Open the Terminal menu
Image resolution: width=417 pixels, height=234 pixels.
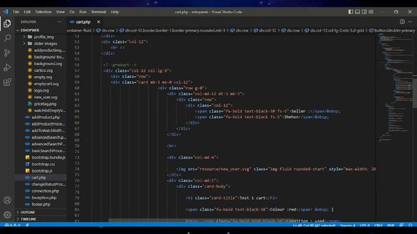tap(98, 12)
